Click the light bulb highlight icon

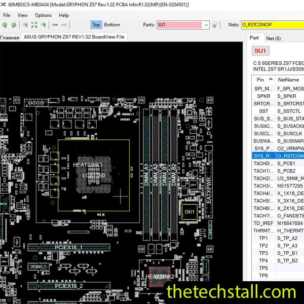click(x=214, y=25)
